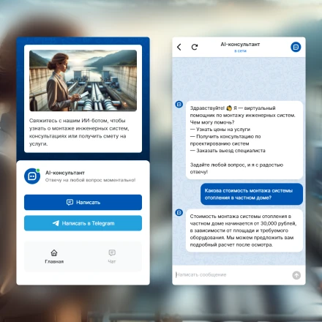Switch to the Главная tab
The image size is (322, 322).
[x=54, y=256]
